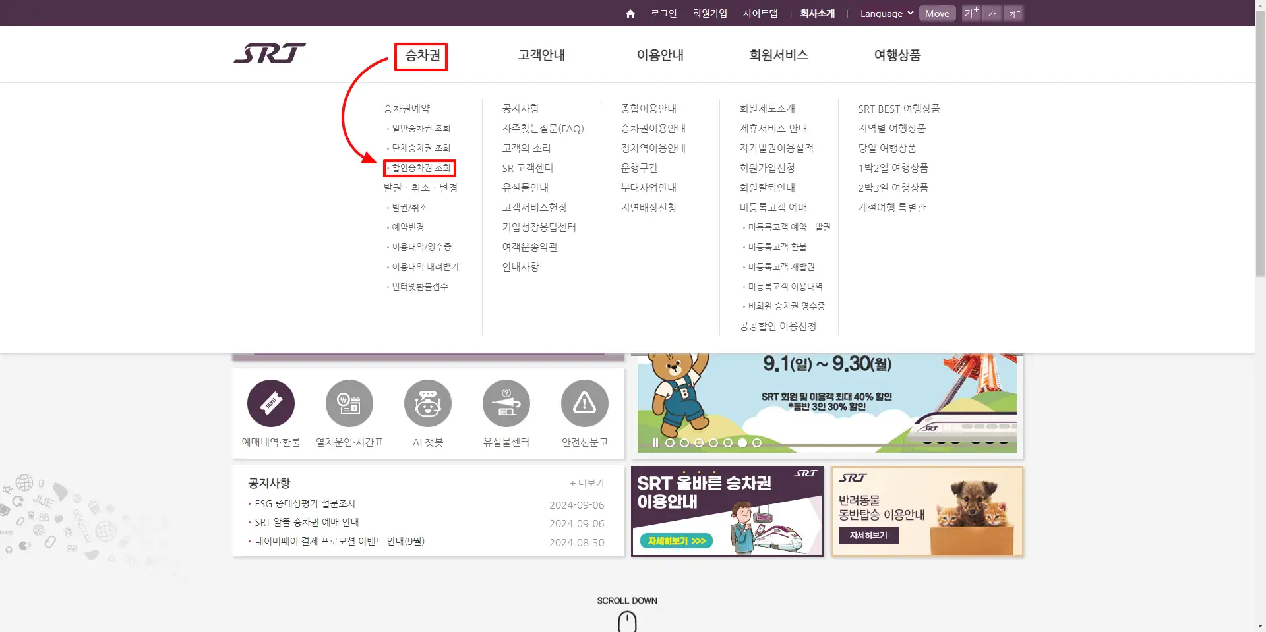Click 자세히보기 on 반려동물 banner

[868, 535]
